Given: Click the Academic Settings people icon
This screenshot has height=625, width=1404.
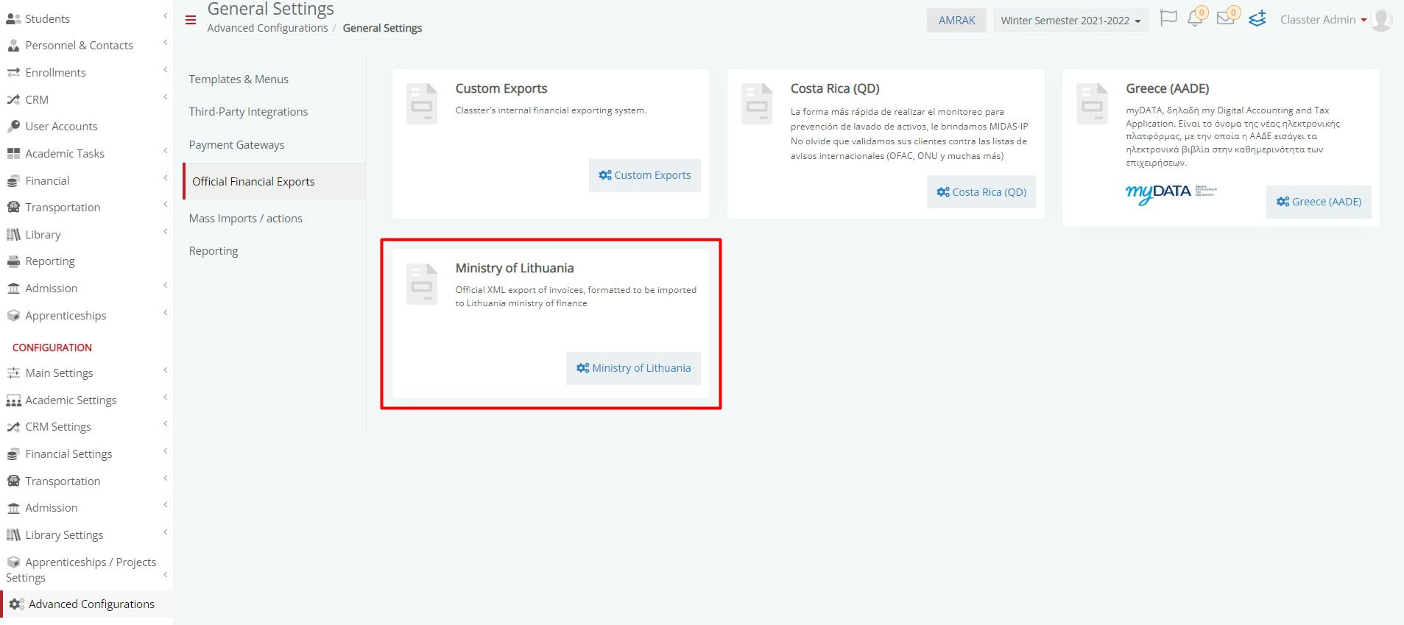Looking at the screenshot, I should click(x=13, y=400).
